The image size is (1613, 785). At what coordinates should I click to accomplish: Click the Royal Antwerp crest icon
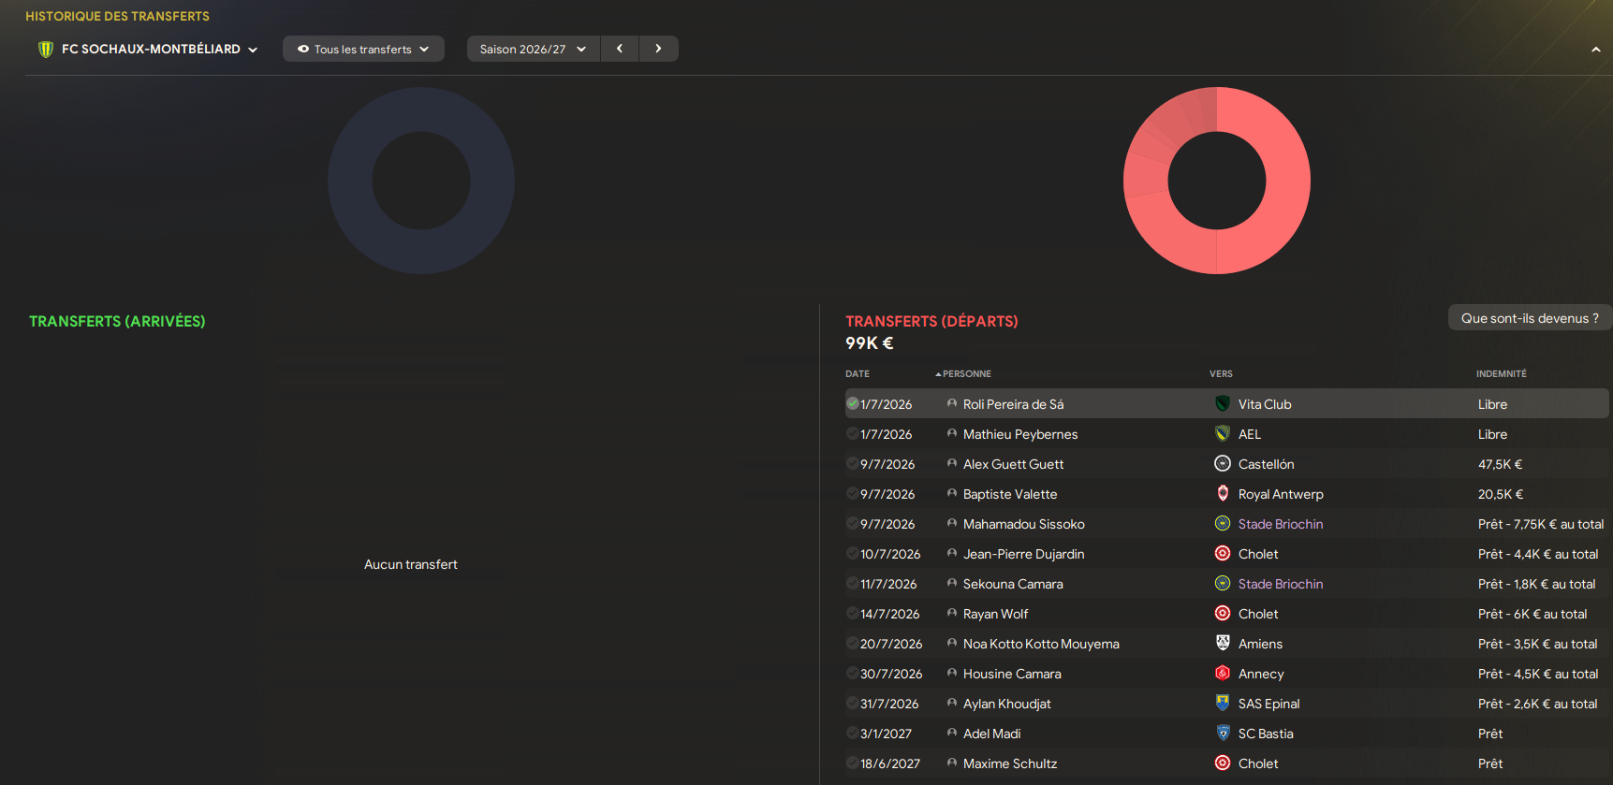(1222, 493)
